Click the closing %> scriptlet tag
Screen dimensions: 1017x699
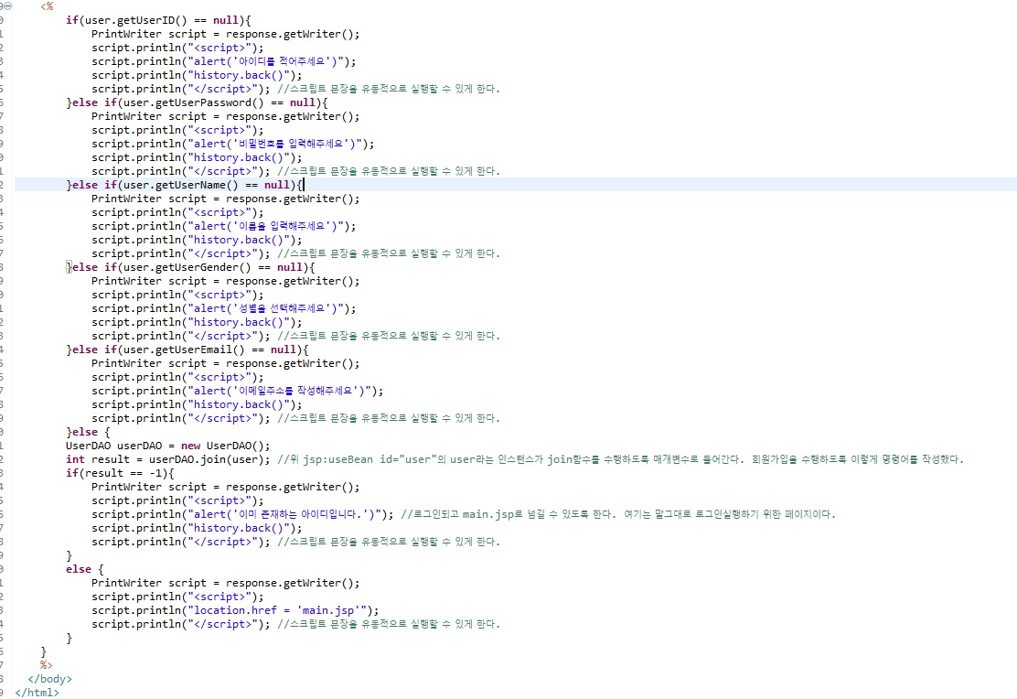coord(46,665)
